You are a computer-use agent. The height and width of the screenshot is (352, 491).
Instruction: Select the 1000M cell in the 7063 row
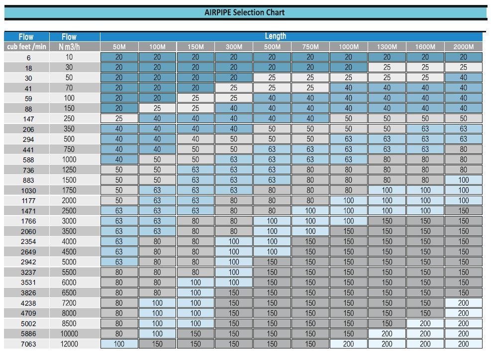349,344
